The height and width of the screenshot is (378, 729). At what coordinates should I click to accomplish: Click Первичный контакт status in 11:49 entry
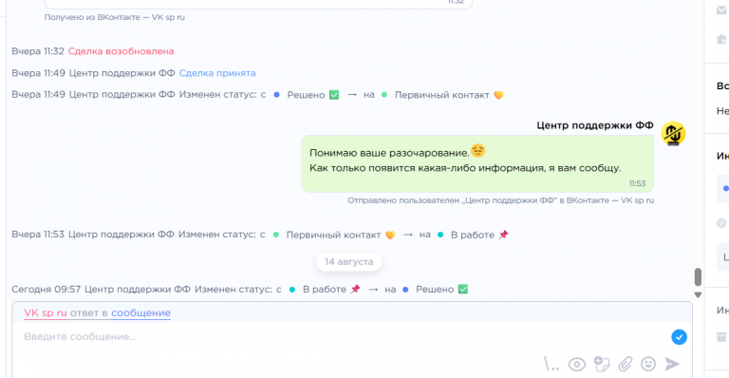pos(442,95)
